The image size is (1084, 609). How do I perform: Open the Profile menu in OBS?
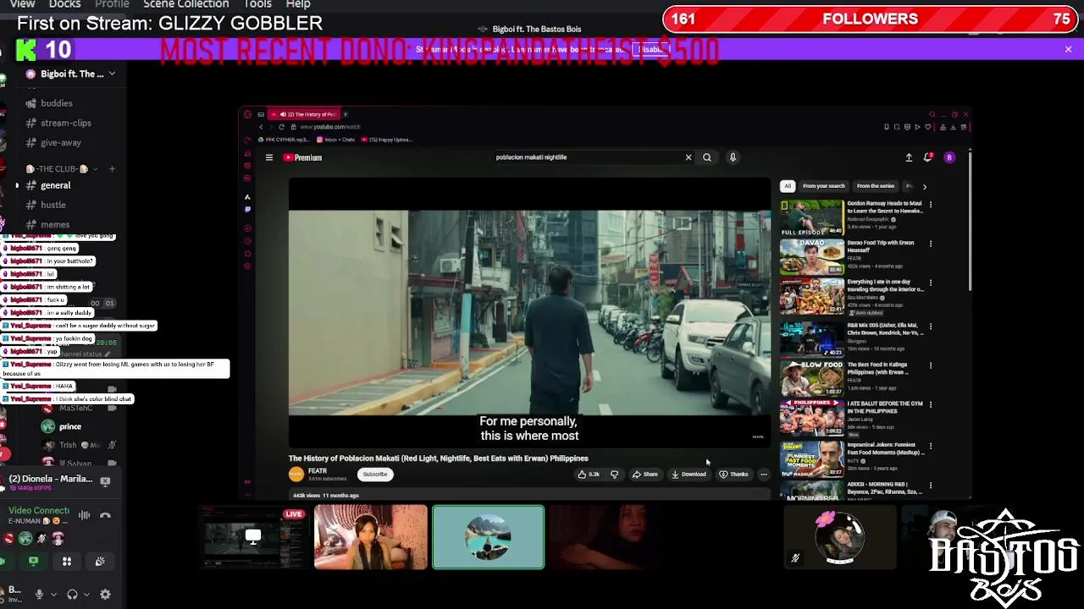(112, 4)
